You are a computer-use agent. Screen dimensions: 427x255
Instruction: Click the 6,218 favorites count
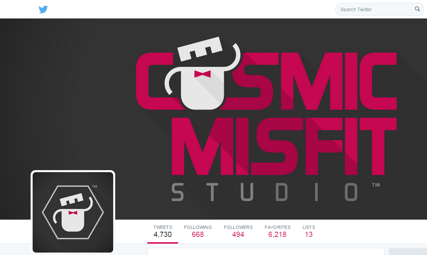click(x=277, y=234)
